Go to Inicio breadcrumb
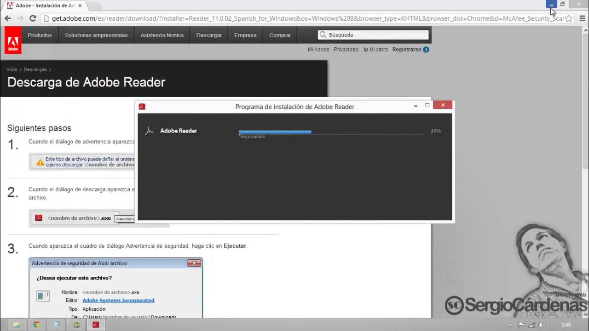This screenshot has width=589, height=331. coord(12,69)
